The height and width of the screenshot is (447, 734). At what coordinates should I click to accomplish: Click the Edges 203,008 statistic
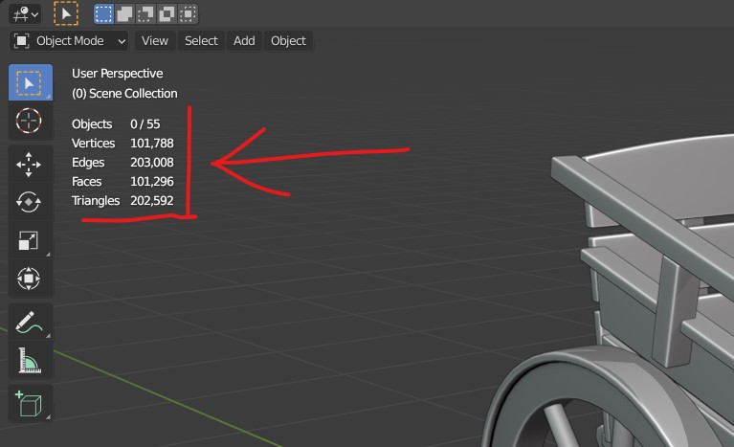[122, 163]
